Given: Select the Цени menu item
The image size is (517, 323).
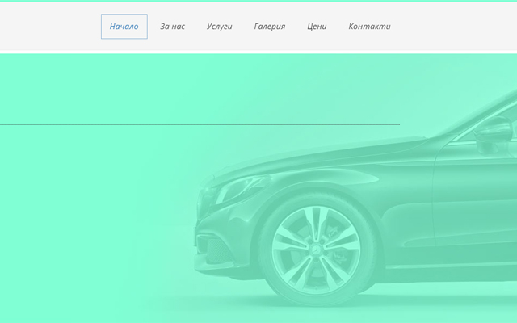Looking at the screenshot, I should [317, 27].
